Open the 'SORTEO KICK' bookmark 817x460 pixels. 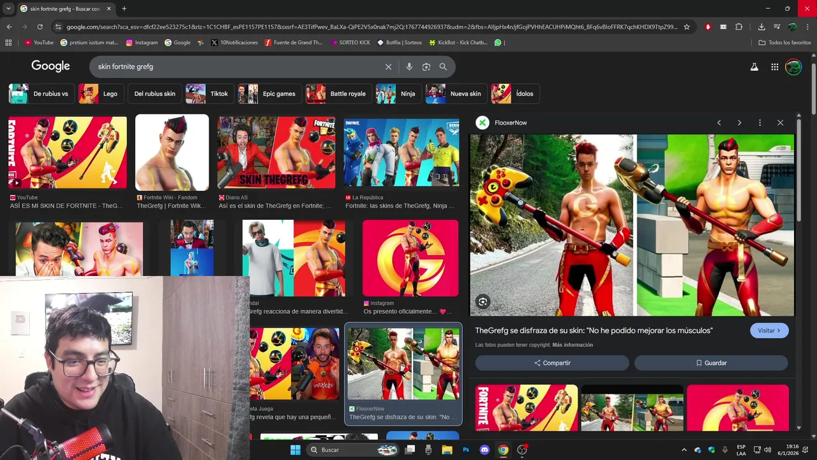pos(350,42)
